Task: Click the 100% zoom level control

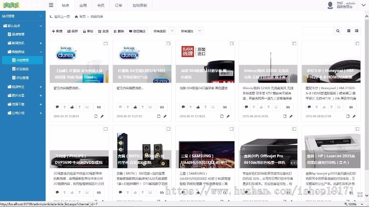Action: [x=352, y=204]
